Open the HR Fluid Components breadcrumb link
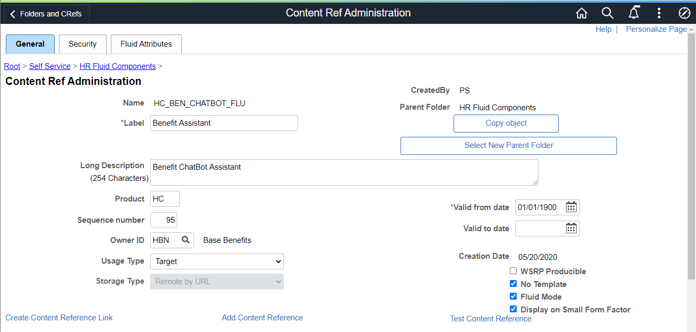Viewport: 696px width, 332px height. click(117, 66)
